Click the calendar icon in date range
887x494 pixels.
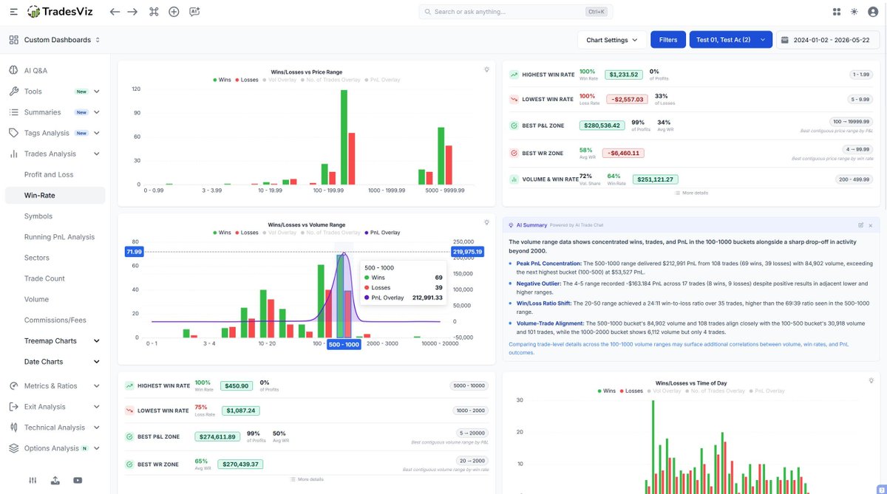pos(786,40)
